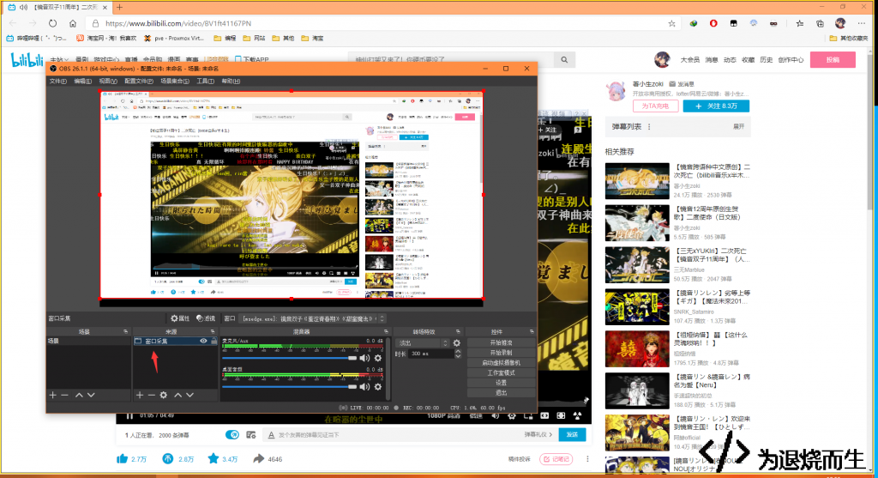The image size is (878, 478).
Task: Toggle visibility eye of 窗口采集 source
Action: 203,341
